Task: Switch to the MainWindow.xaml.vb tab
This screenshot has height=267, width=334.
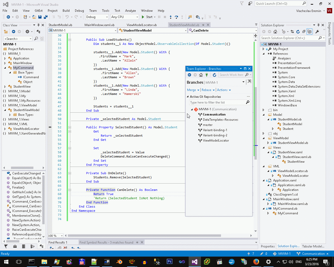Action: [99, 25]
